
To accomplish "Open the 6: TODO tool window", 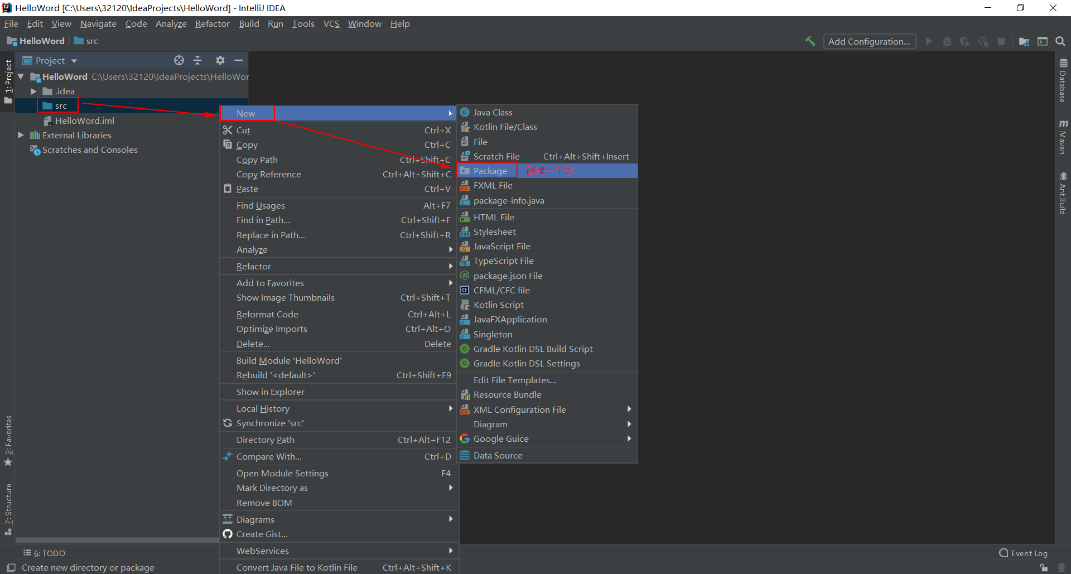I will click(x=45, y=553).
